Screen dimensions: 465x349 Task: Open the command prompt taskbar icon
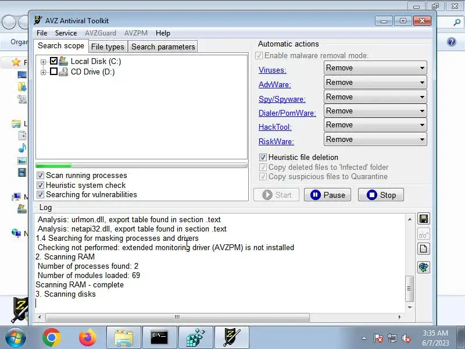coord(159,338)
